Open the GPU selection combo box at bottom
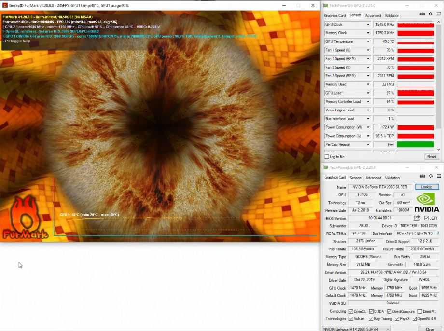The image size is (444, 331). [357, 329]
